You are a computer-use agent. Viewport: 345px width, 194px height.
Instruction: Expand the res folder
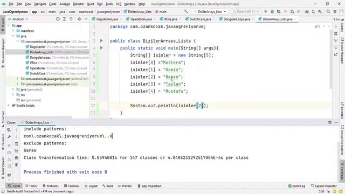[x=13, y=95]
